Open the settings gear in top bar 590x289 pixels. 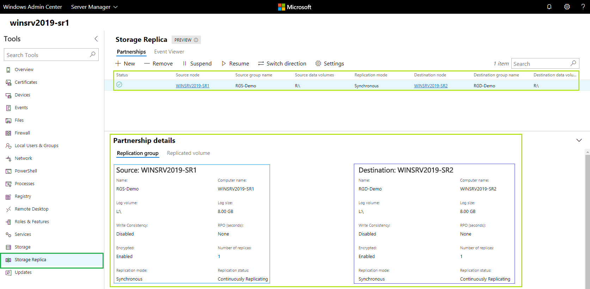pyautogui.click(x=567, y=7)
